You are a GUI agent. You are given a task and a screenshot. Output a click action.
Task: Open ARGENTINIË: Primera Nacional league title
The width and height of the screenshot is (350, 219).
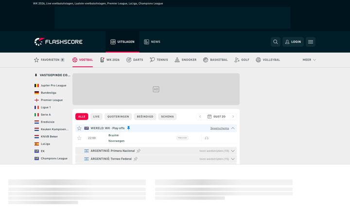[x=112, y=151]
